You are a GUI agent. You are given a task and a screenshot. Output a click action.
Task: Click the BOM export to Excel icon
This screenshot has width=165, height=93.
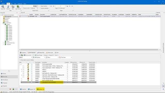point(22,55)
